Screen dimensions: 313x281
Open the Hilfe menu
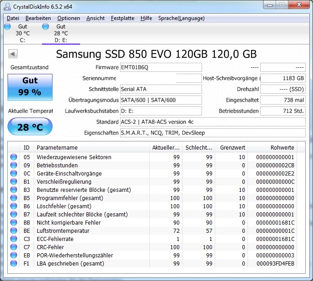click(146, 18)
